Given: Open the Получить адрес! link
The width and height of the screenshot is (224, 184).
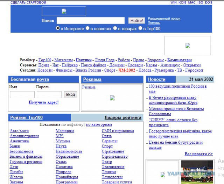Looking at the screenshot, I should [x=43, y=102].
